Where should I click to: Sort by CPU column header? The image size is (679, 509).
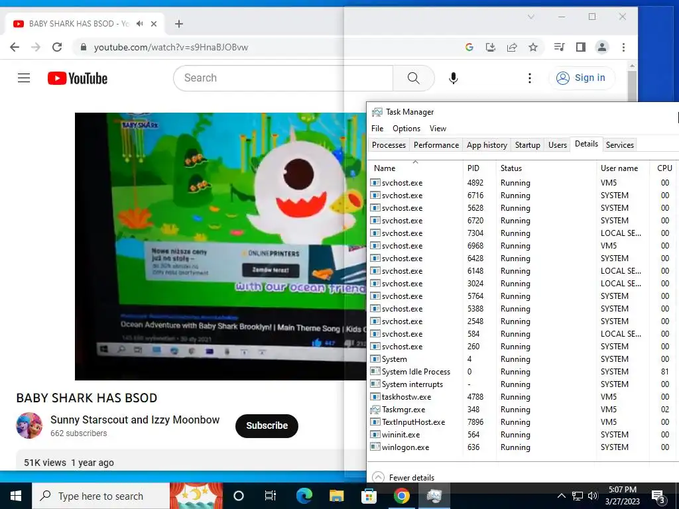[x=664, y=168]
